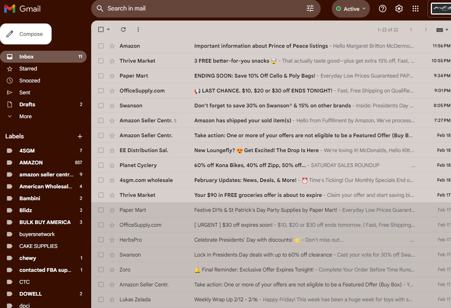The height and width of the screenshot is (308, 451).
Task: Open the CTC label
Action: pyautogui.click(x=43, y=282)
